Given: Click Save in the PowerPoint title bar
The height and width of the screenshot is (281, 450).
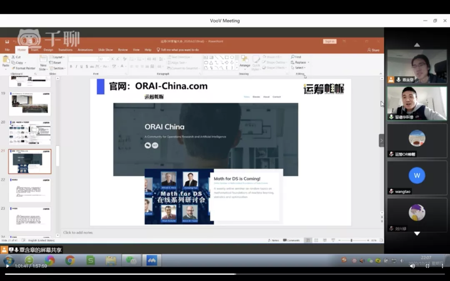Looking at the screenshot, I should pos(7,42).
